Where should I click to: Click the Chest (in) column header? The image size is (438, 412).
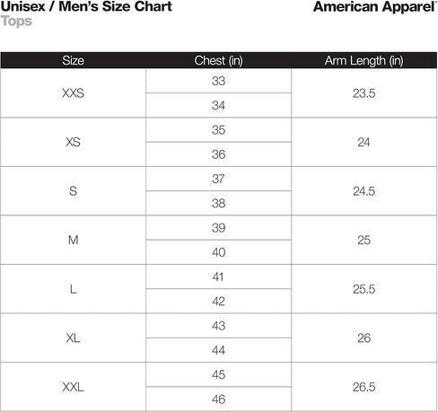tap(218, 60)
